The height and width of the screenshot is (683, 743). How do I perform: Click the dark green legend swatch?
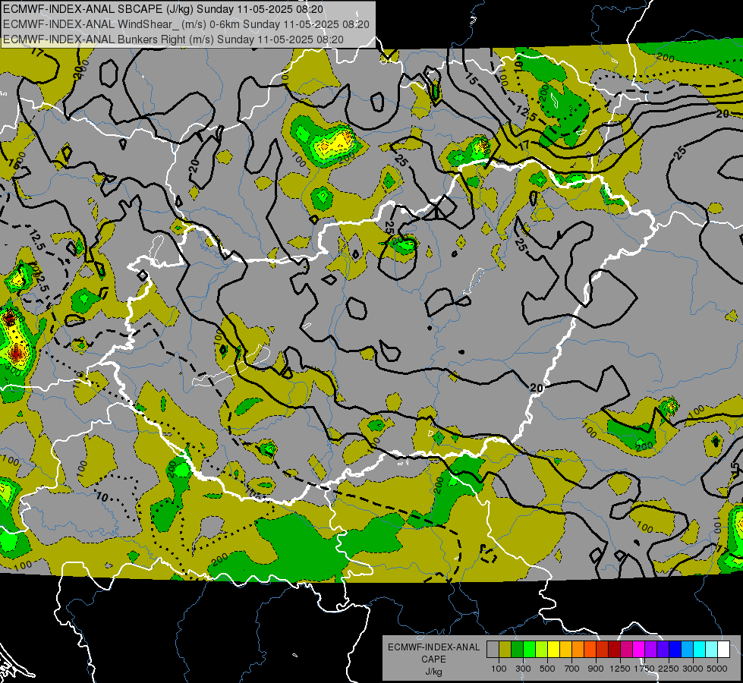pos(517,649)
